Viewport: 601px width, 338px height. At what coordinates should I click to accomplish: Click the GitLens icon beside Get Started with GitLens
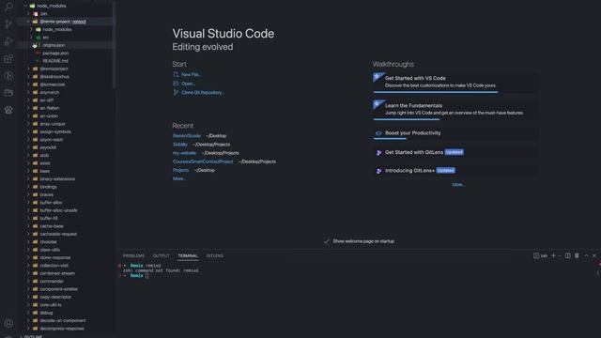tap(378, 152)
